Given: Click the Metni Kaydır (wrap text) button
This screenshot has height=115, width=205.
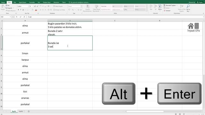Looking at the screenshot, I should coord(58,6).
